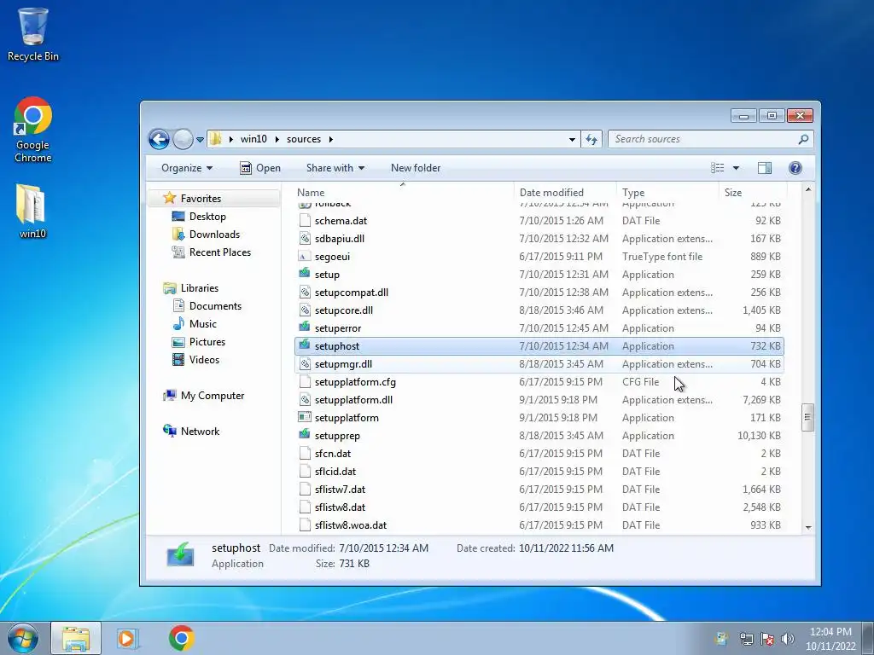This screenshot has width=874, height=655.
Task: Launch Chrome from the taskbar
Action: (182, 638)
